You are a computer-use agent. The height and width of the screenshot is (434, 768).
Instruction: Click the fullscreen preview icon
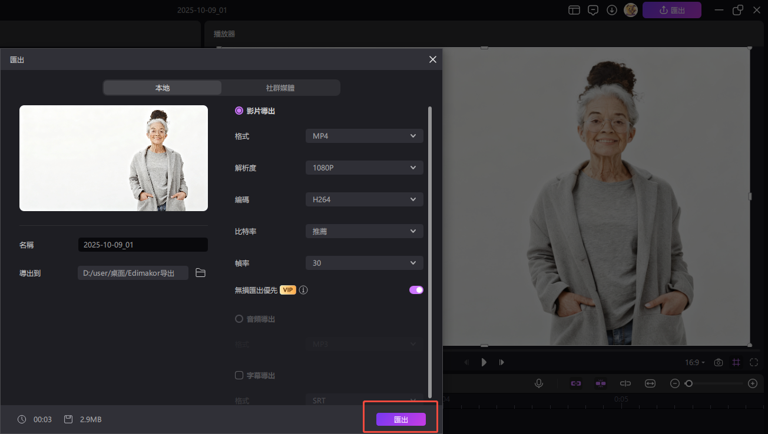coord(754,362)
